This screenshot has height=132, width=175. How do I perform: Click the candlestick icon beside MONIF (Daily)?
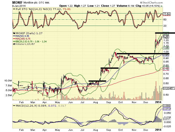coord(14,33)
